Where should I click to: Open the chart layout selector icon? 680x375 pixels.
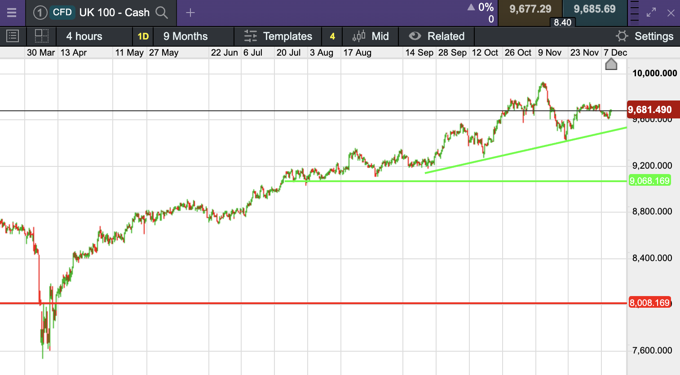point(42,36)
